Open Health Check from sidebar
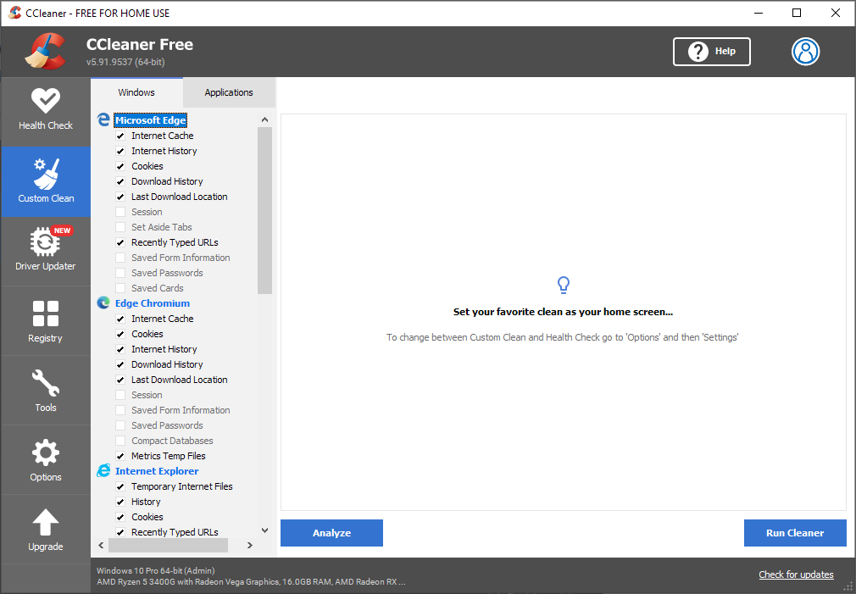This screenshot has width=856, height=594. [x=45, y=111]
